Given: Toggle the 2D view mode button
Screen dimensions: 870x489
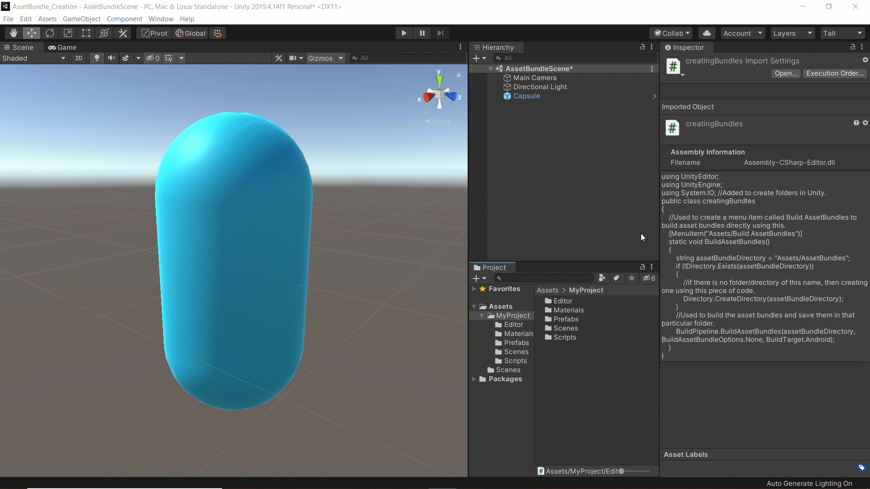Looking at the screenshot, I should [78, 58].
